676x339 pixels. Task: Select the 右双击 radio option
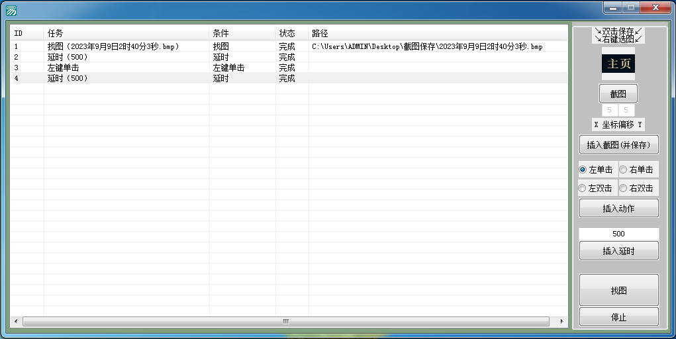click(624, 189)
